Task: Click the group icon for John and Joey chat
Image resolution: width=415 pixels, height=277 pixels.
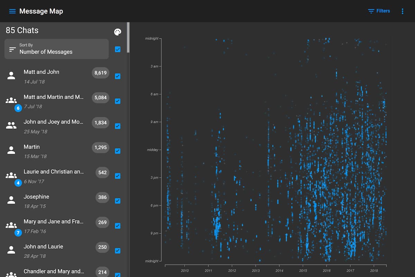Action: pyautogui.click(x=11, y=126)
